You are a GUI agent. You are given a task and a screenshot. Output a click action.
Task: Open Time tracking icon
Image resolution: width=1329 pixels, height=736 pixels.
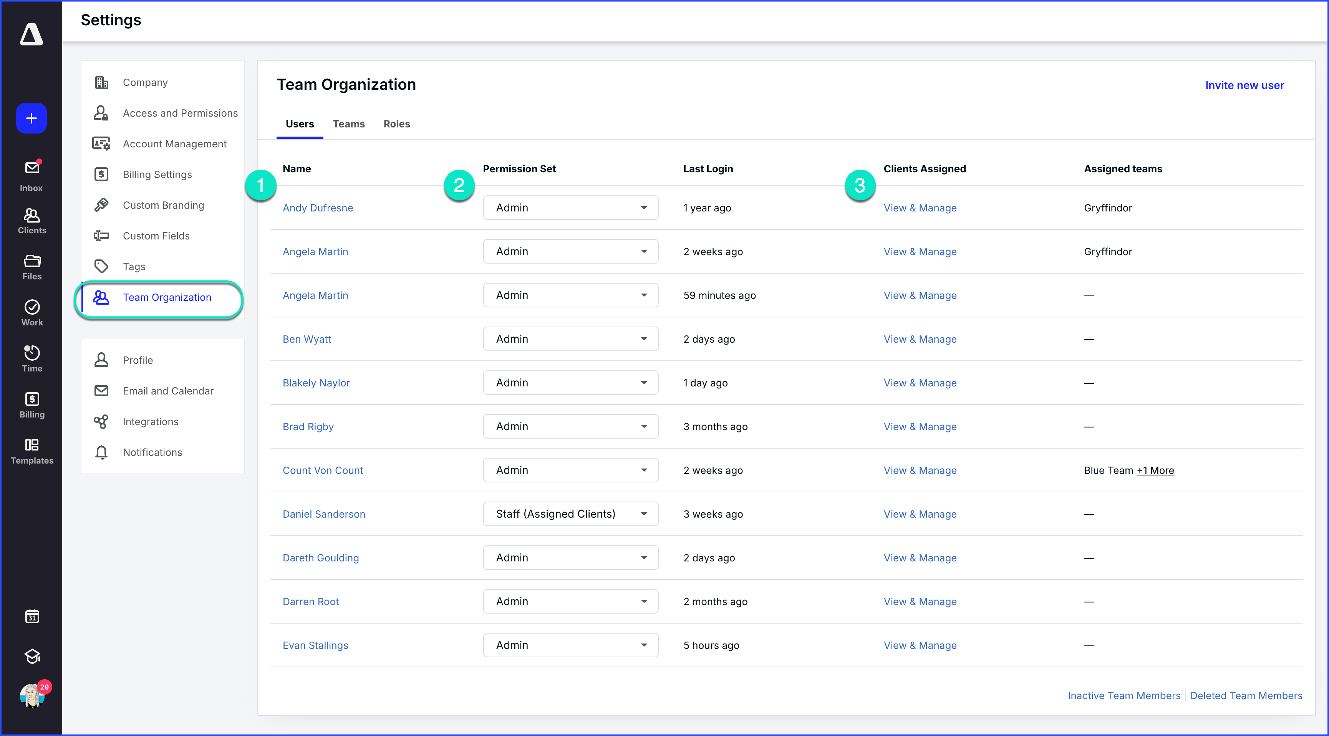(x=31, y=358)
